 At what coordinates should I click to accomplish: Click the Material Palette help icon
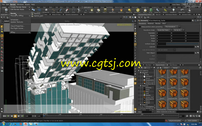coord(200,68)
